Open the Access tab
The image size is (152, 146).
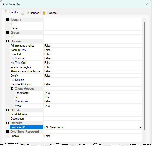click(x=52, y=13)
